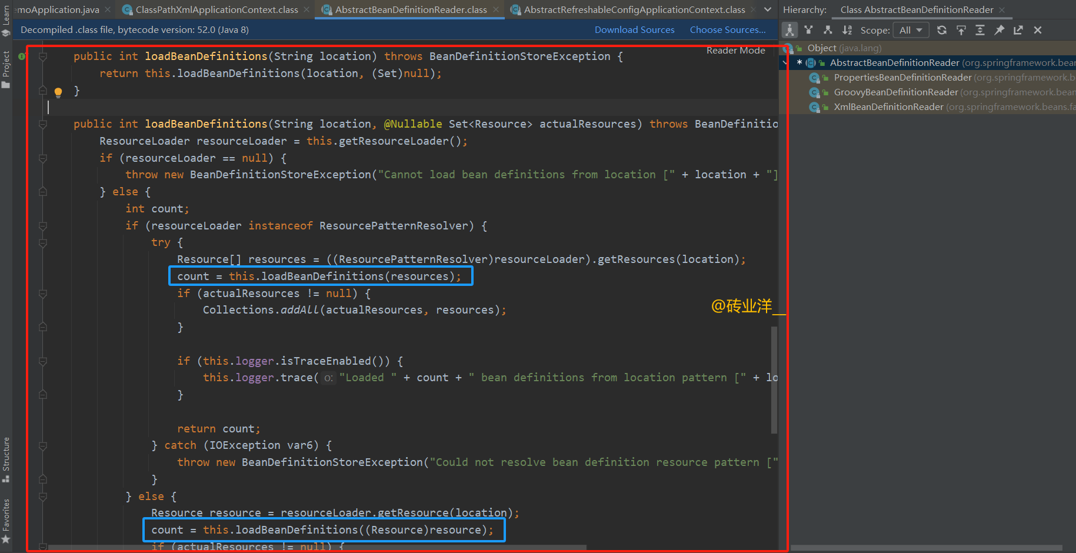Screen dimensions: 1076x553
Task: Open the Project tool window
Action: click(x=6, y=69)
